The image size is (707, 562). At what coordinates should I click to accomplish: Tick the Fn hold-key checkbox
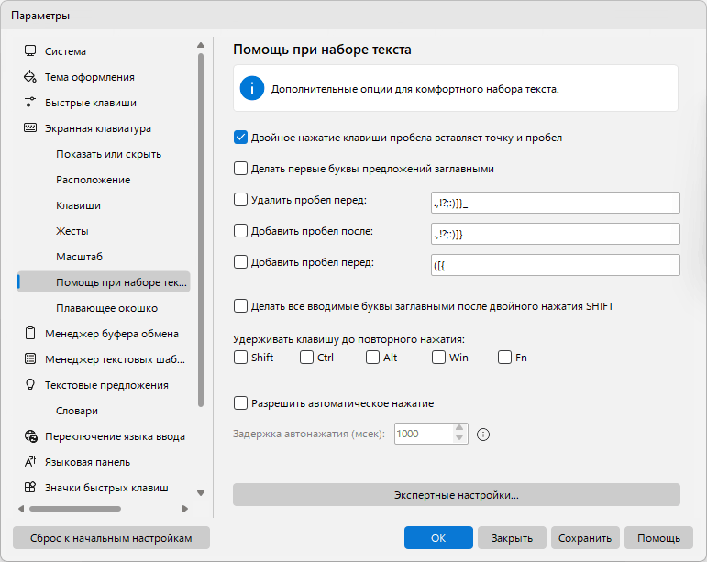[x=504, y=358]
